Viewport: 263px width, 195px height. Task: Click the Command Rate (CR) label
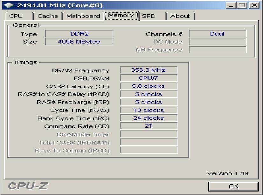[x=77, y=126]
